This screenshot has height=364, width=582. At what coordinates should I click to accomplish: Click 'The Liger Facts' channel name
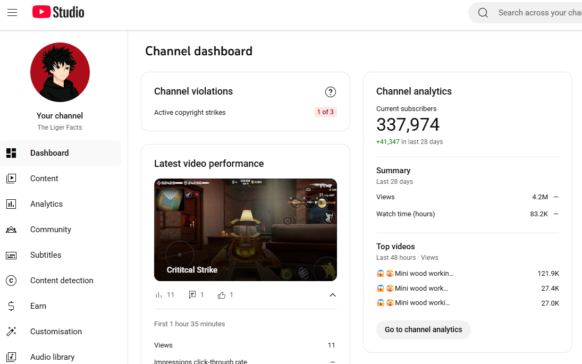[60, 128]
